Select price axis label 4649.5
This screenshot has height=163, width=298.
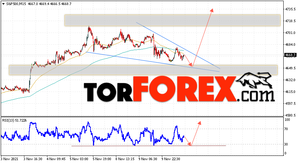coord(290,68)
